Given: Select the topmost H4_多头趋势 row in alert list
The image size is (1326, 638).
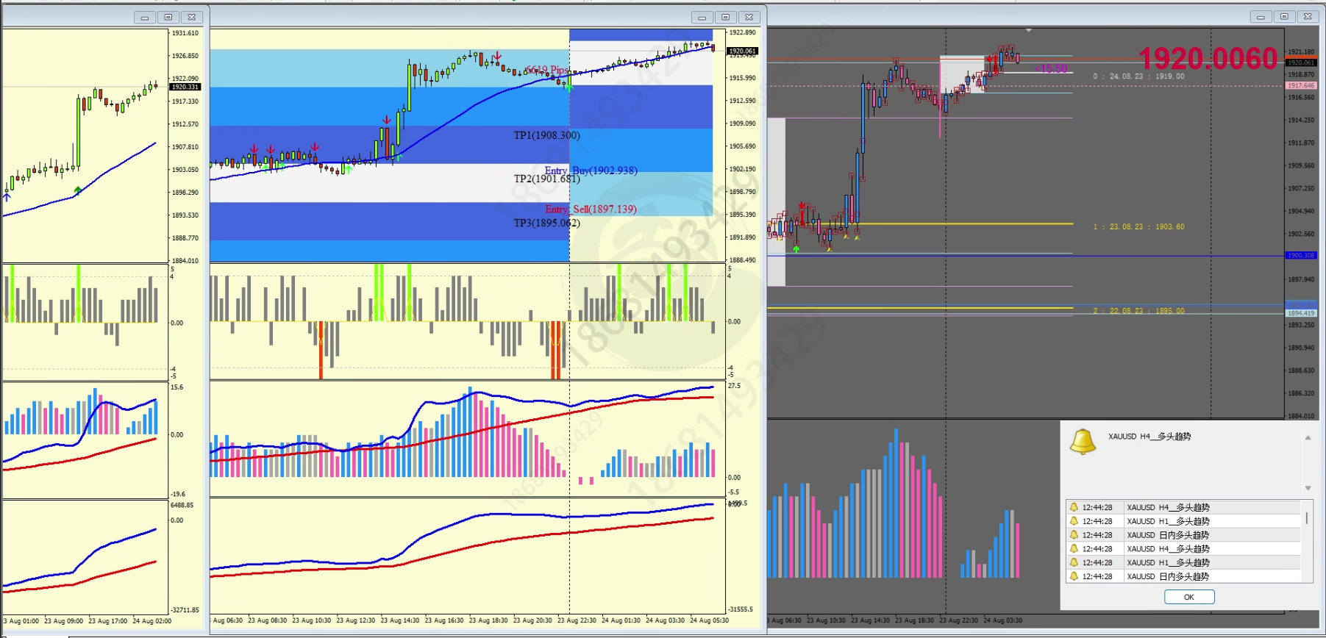Looking at the screenshot, I should (1183, 507).
